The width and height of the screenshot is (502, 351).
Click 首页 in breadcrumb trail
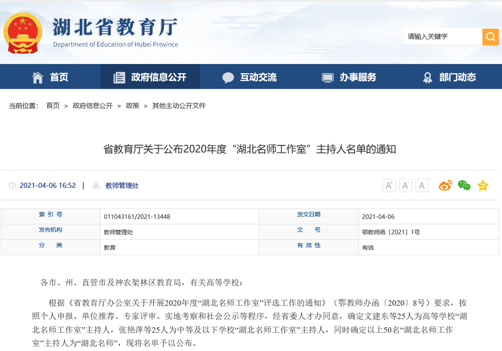click(x=53, y=106)
